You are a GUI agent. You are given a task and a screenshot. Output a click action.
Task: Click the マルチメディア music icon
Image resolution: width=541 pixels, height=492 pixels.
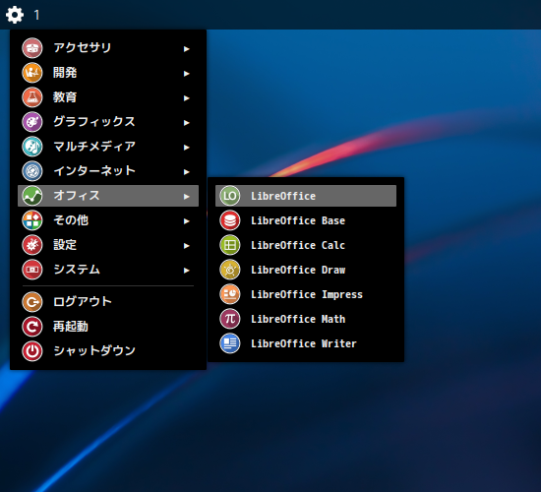[x=32, y=147]
